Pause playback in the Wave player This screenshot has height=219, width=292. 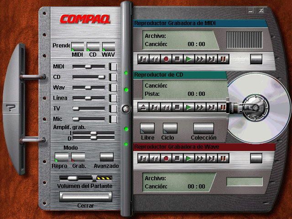[223, 158]
